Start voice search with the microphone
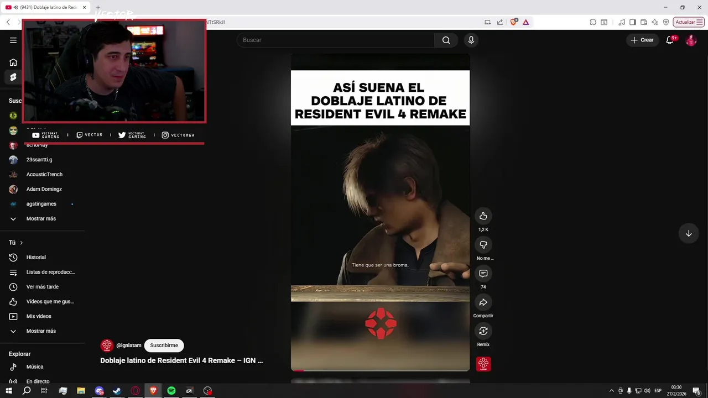The image size is (708, 398). (471, 40)
